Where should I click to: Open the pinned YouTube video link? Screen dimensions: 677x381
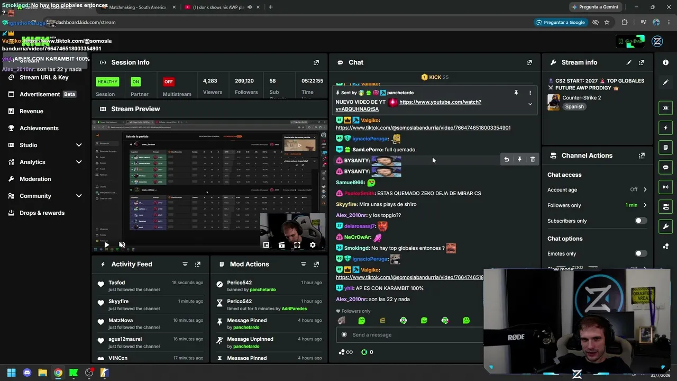coord(408,105)
